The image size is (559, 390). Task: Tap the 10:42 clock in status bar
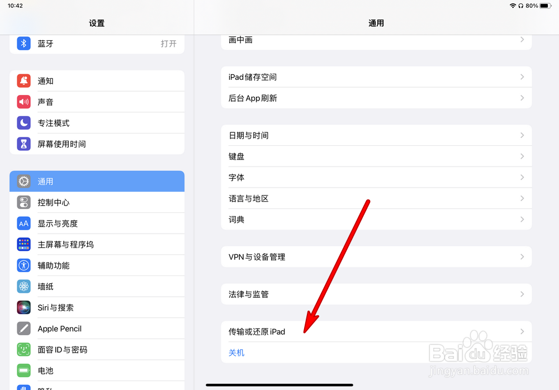[15, 6]
